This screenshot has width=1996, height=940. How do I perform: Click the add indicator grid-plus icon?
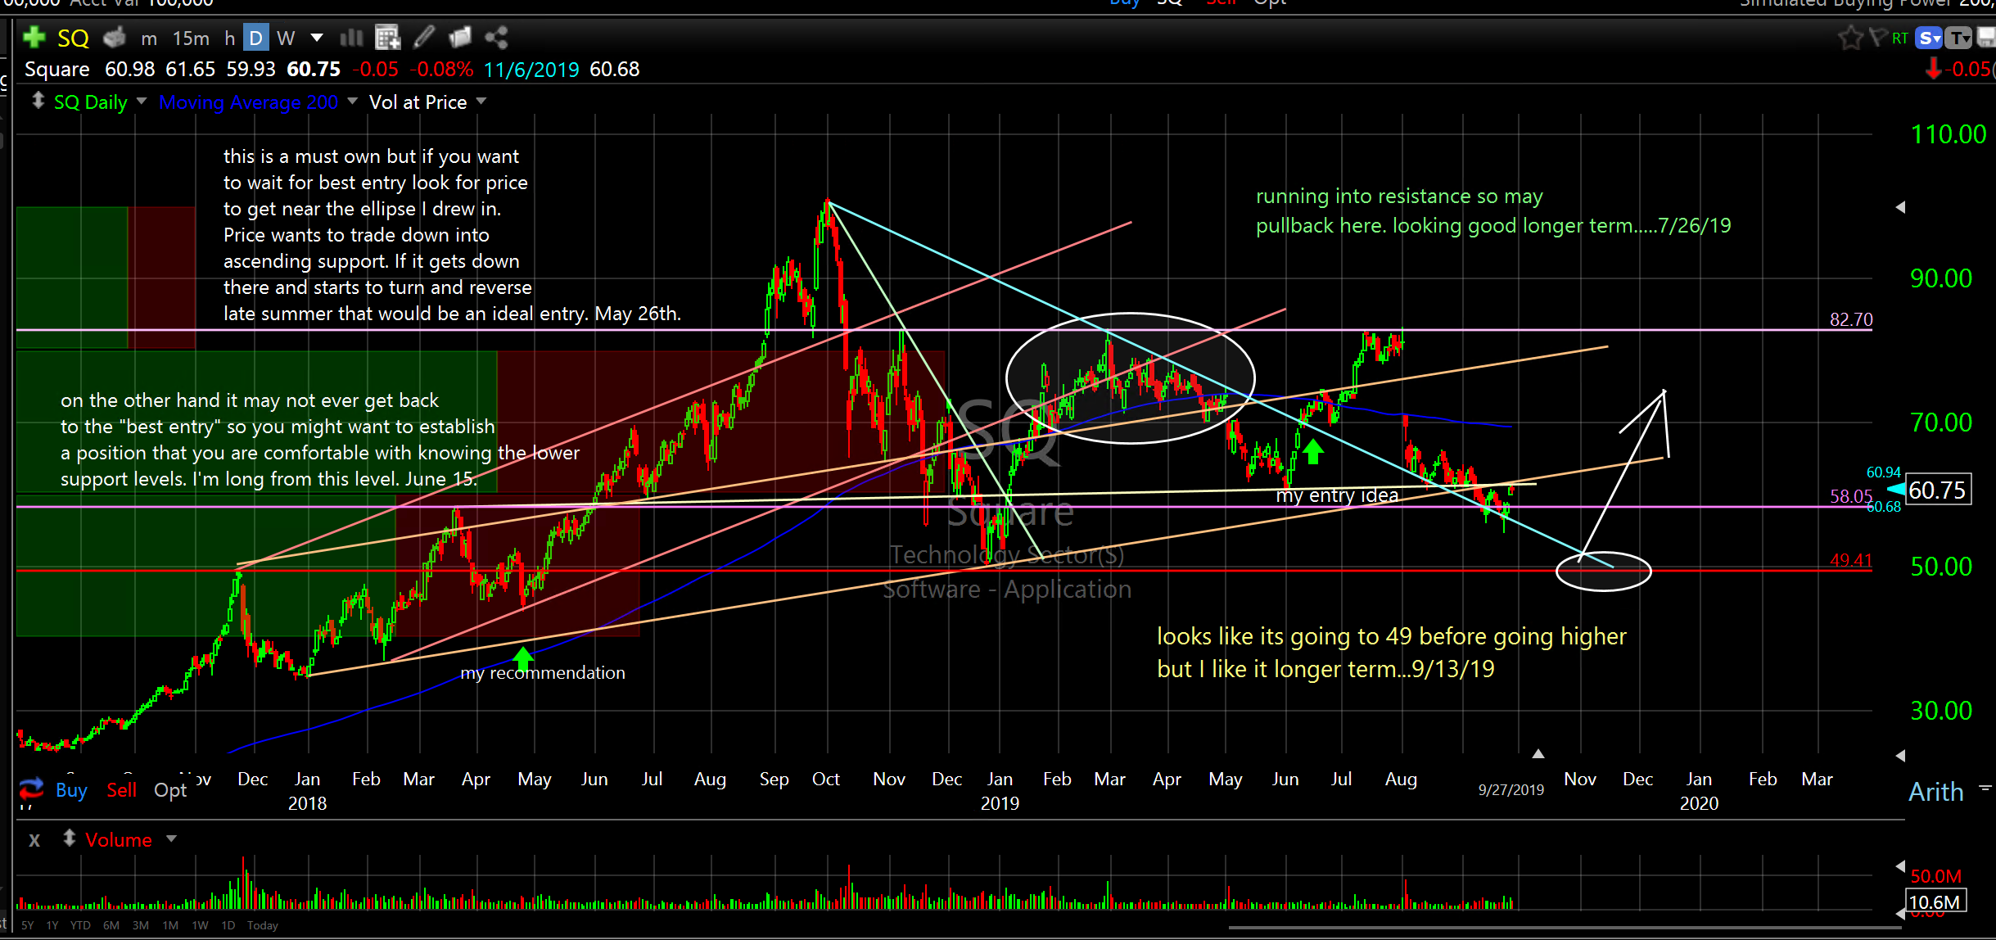(x=387, y=38)
